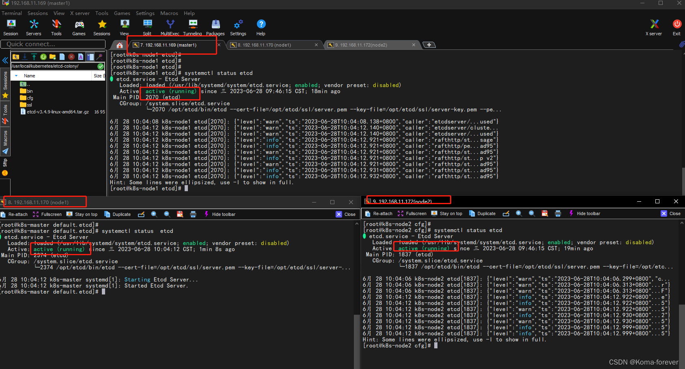685x369 pixels.
Task: Launch MultiExec mode from toolbar
Action: point(170,28)
